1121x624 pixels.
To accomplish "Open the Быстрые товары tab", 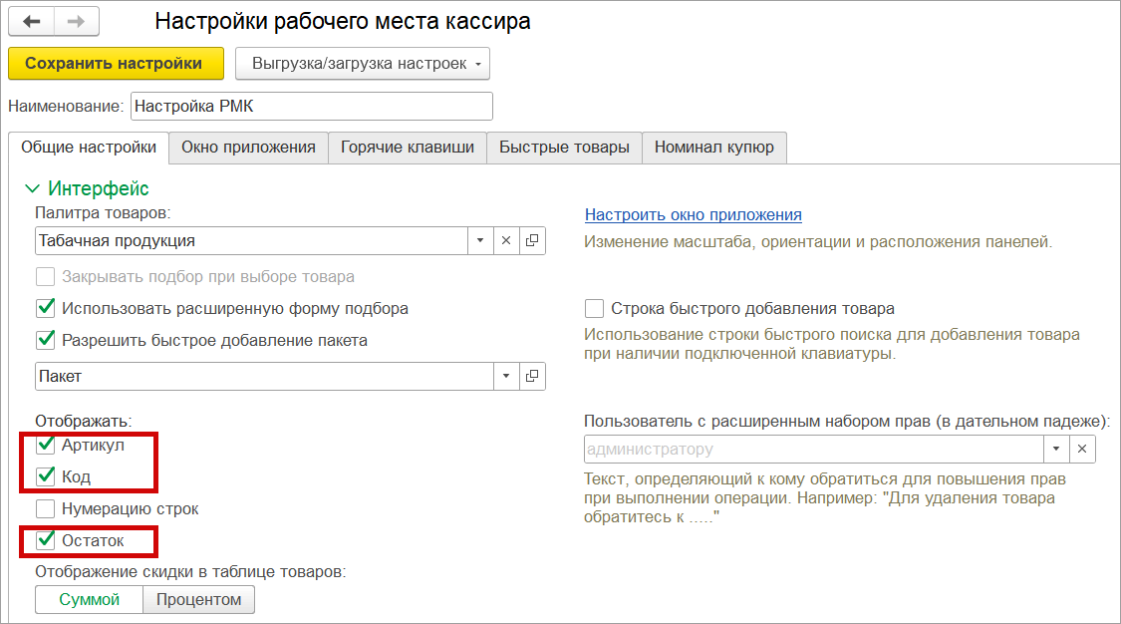I will pyautogui.click(x=564, y=148).
